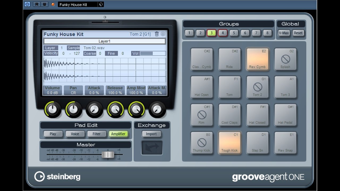Select pad group 6

tap(245, 33)
